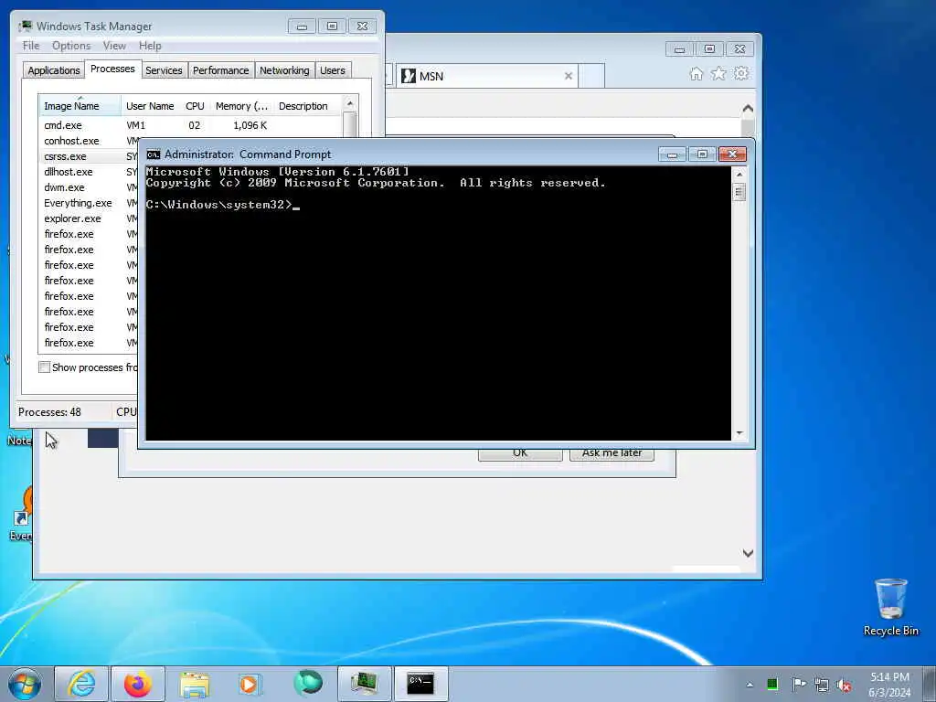936x702 pixels.
Task: Click the Command Prompt title bar icon
Action: point(154,154)
